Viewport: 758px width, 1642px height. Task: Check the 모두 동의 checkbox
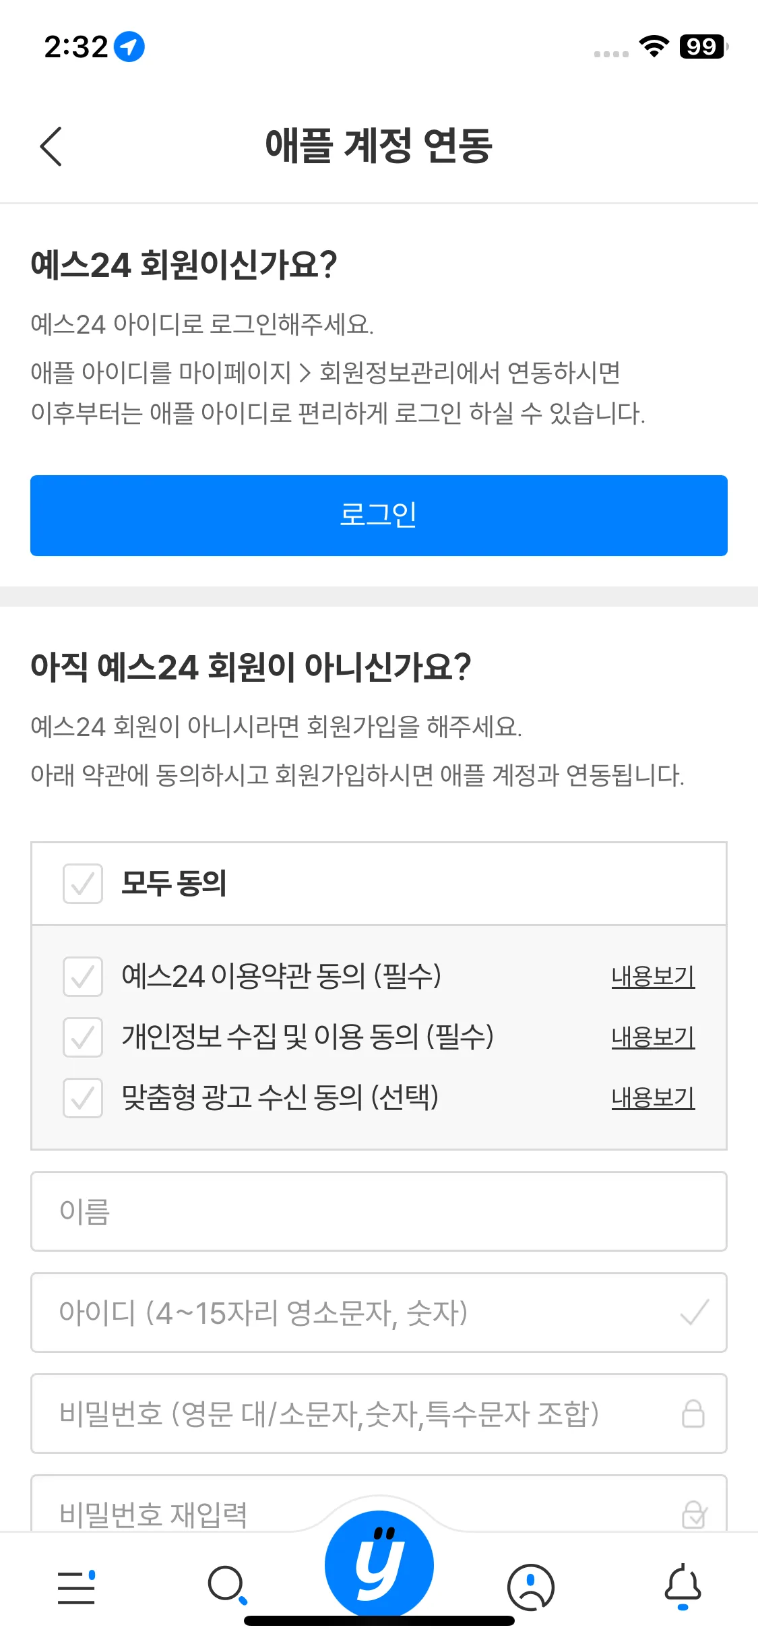pos(83,884)
